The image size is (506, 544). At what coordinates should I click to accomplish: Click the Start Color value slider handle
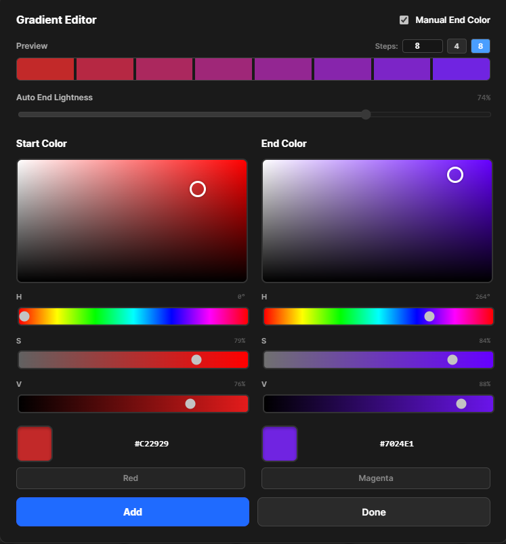190,404
